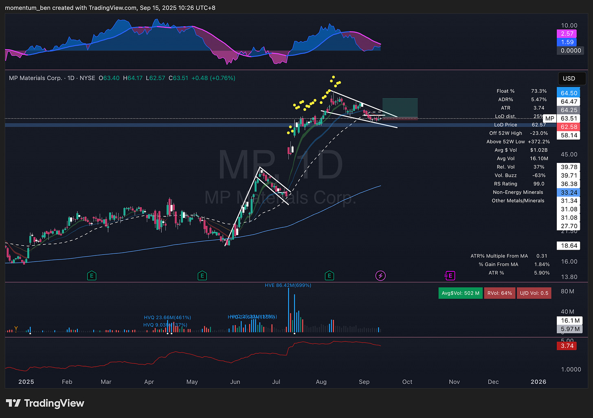Click the % Gain From MA value 1.84%
Image resolution: width=593 pixels, height=418 pixels.
[x=542, y=264]
